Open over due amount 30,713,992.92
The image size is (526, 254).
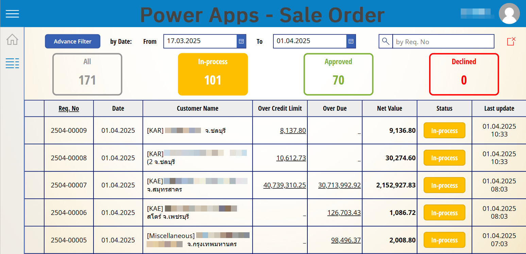click(339, 185)
